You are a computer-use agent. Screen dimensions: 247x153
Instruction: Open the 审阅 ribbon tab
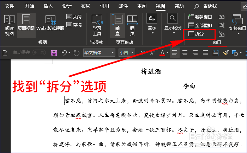pyautogui.click(x=142, y=6)
